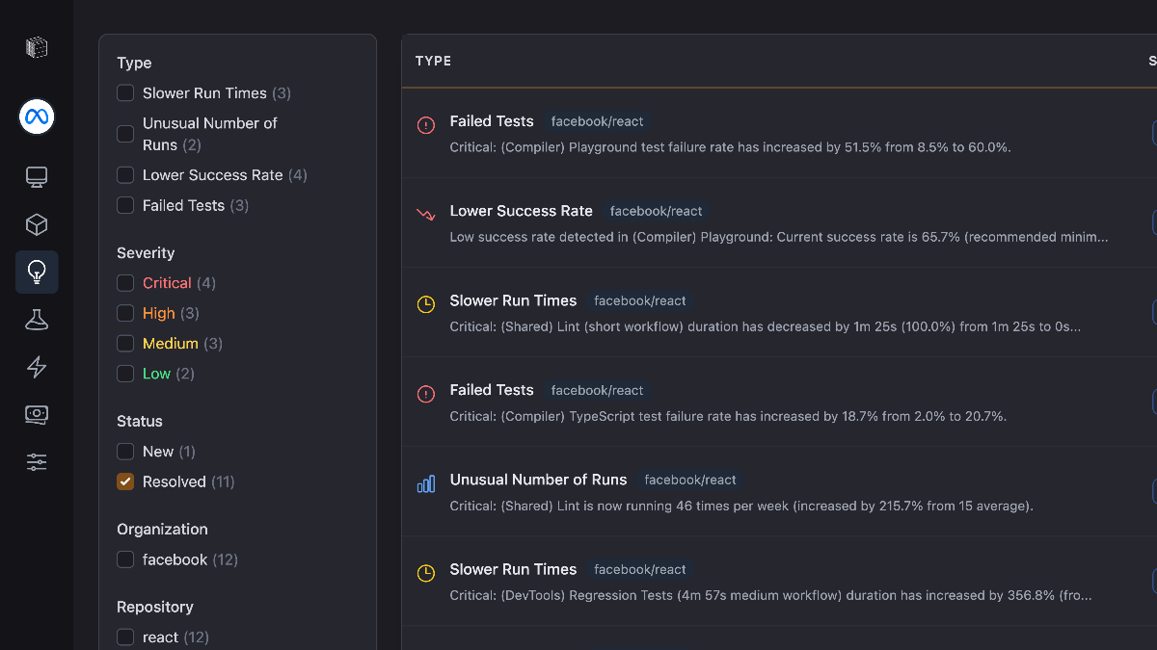Check the Unusual Number of Runs filter

click(x=125, y=134)
